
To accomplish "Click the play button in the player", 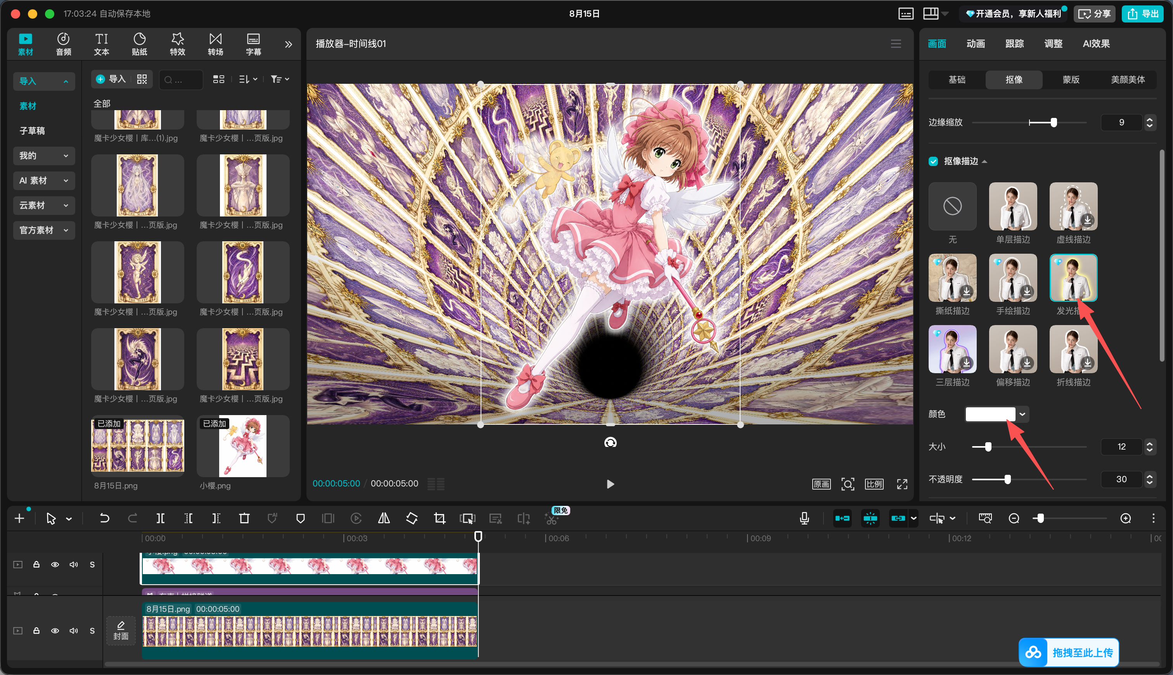I will 611,484.
